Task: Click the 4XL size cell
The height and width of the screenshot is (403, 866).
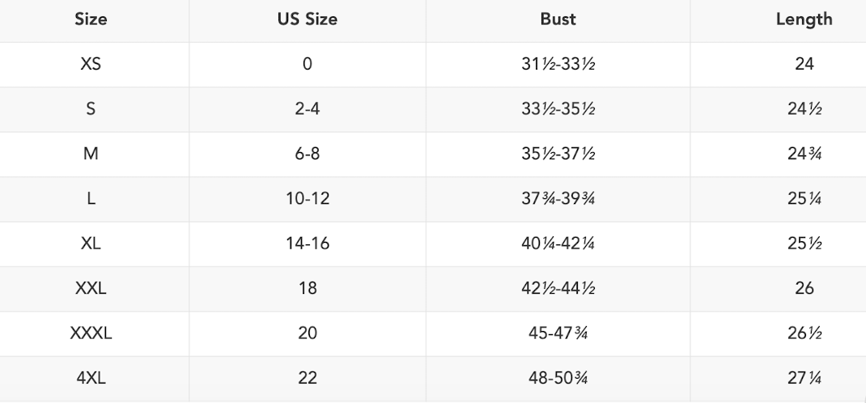Action: click(x=91, y=378)
